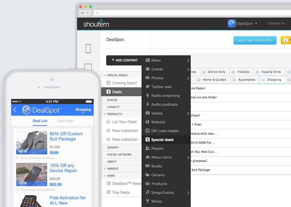The width and height of the screenshot is (291, 207).
Task: Click the Videos film icon
Action: (x=148, y=113)
